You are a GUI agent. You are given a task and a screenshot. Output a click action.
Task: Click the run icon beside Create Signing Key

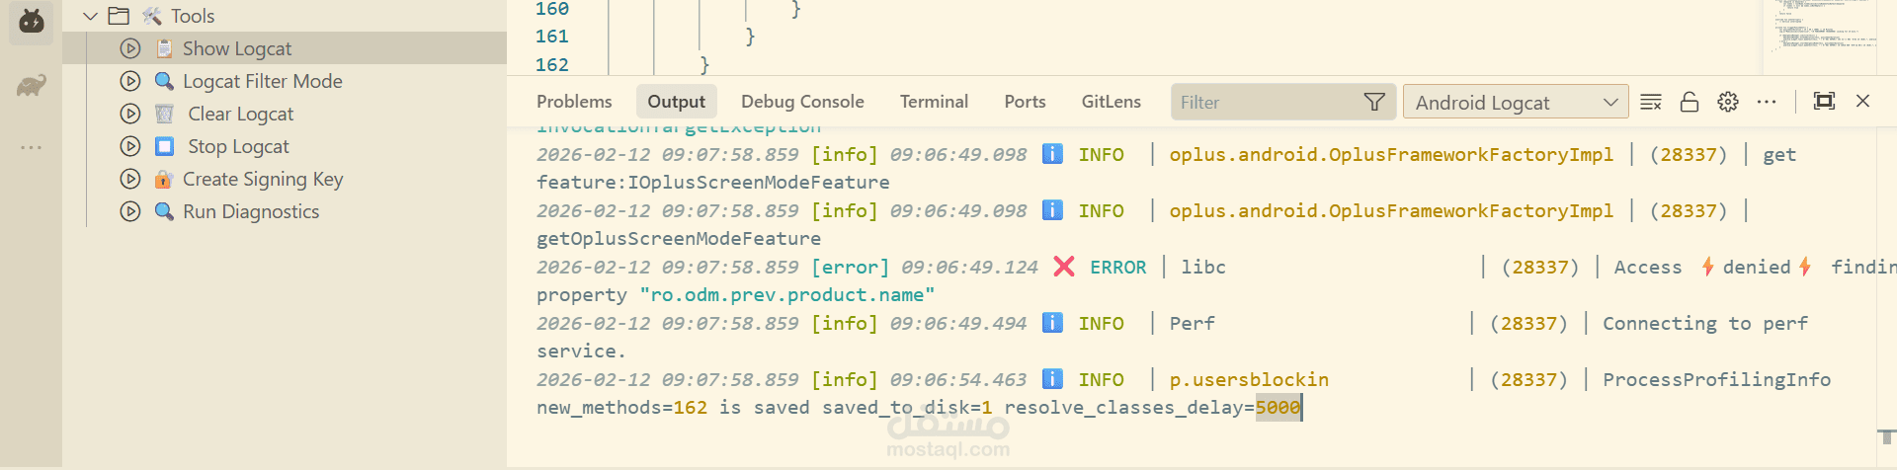[130, 179]
